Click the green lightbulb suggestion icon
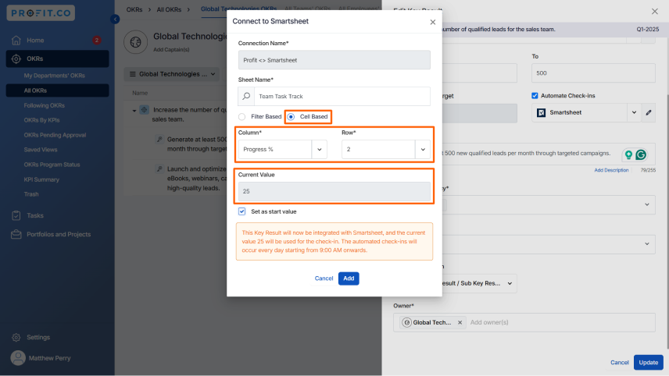 (x=628, y=154)
